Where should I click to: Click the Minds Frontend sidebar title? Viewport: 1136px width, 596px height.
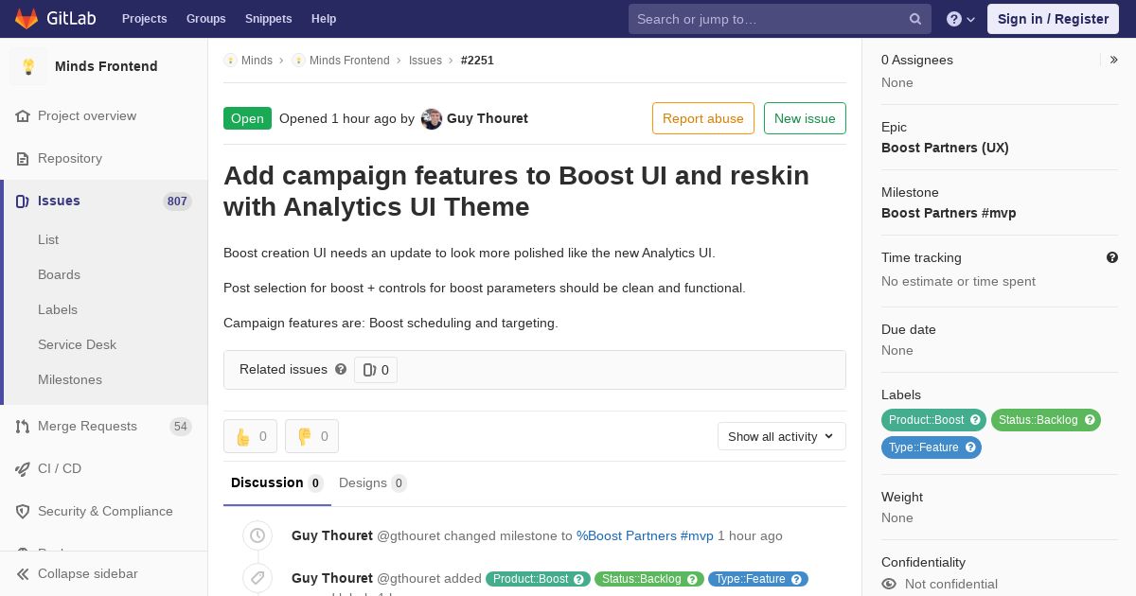(106, 66)
